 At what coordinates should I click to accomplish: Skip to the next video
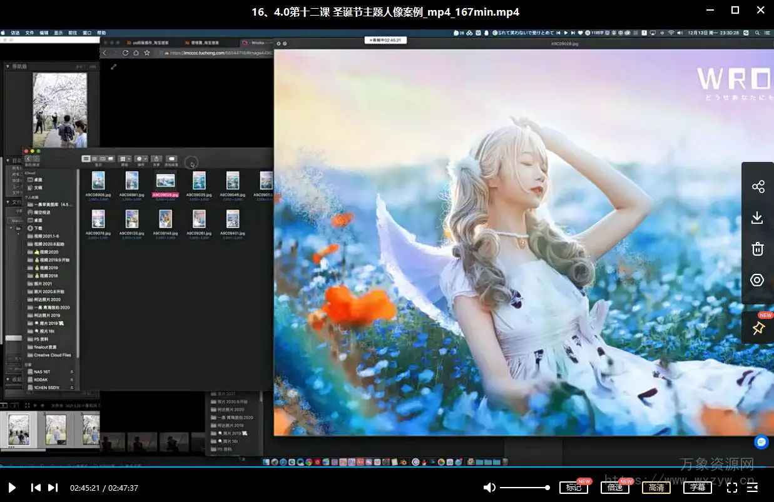[x=53, y=488]
